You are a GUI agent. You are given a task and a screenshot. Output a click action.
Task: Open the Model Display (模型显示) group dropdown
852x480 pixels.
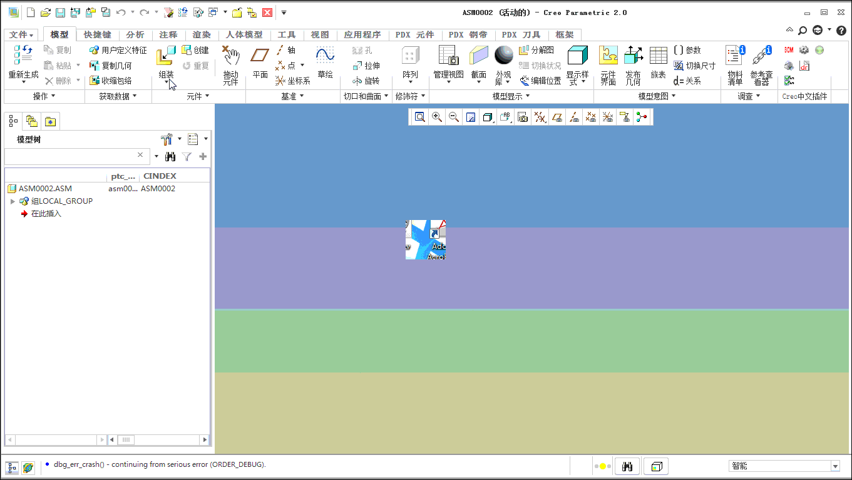tap(511, 96)
